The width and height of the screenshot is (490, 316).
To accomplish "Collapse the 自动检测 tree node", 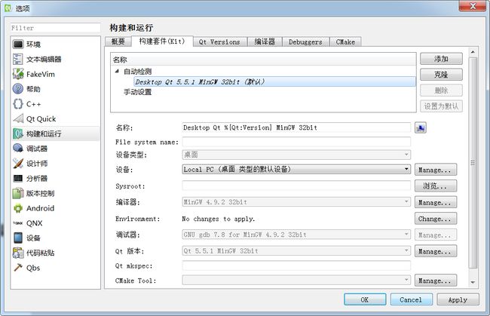I will [117, 71].
